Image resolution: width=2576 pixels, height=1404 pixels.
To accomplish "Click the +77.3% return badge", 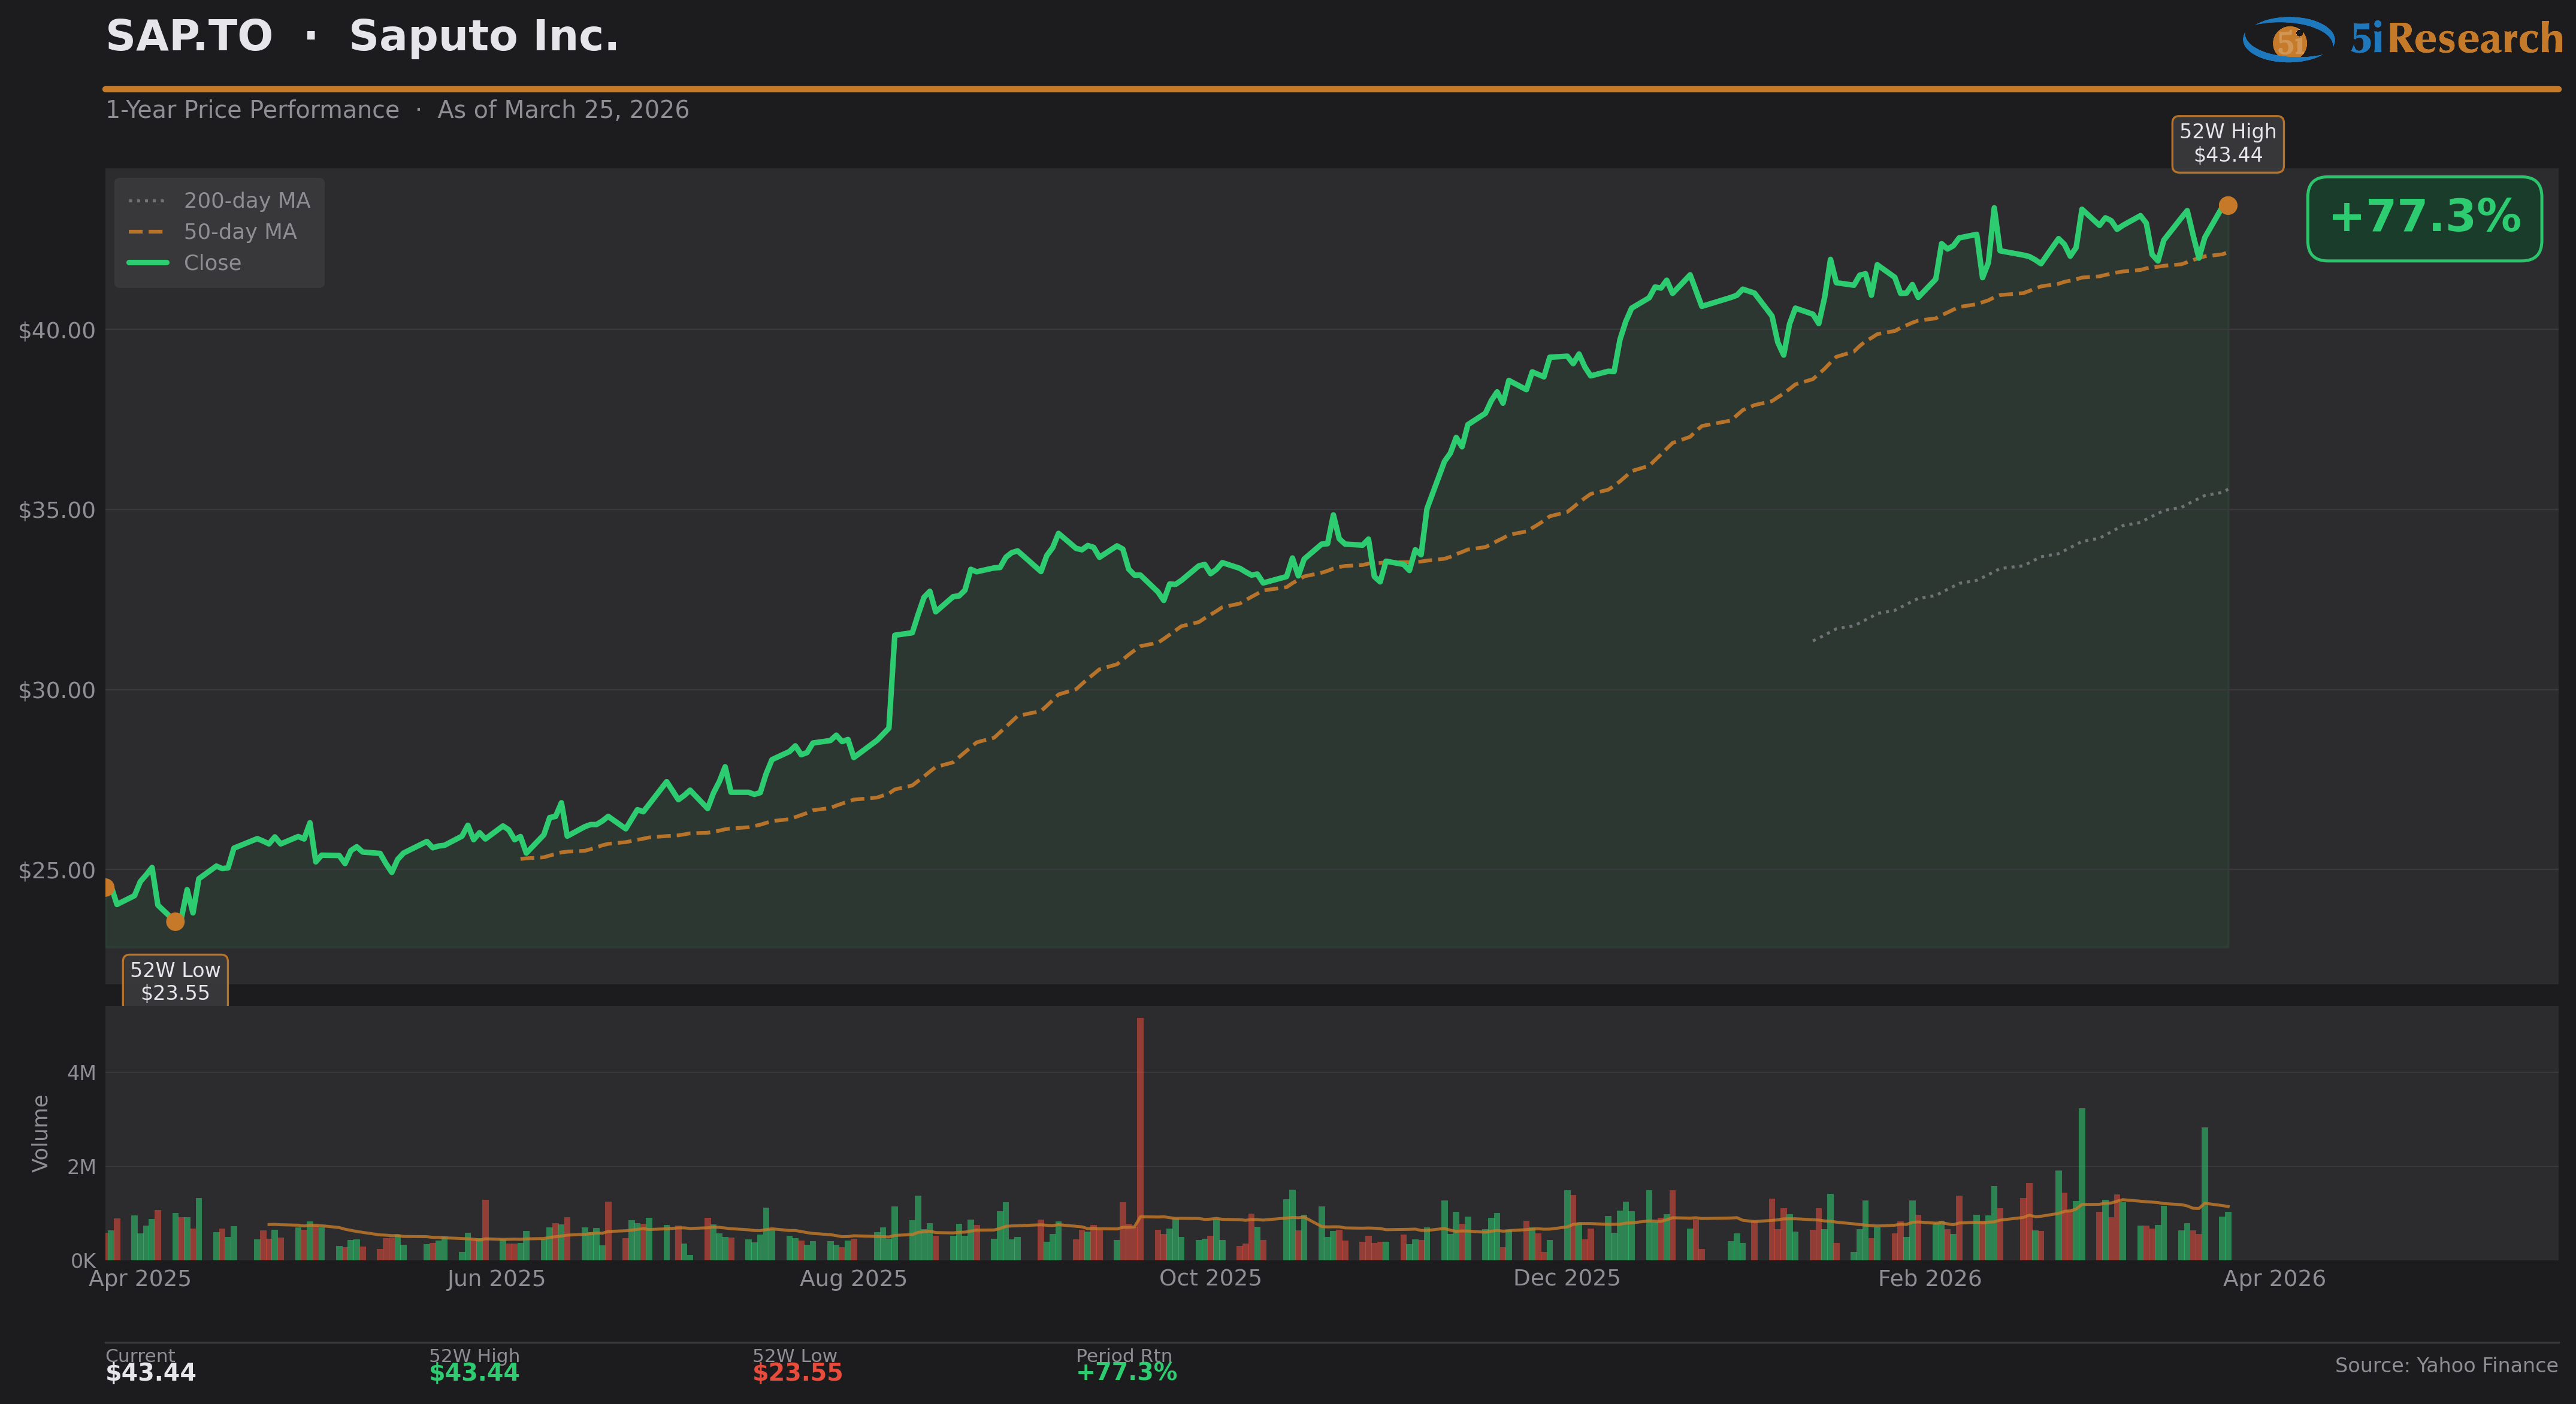I will click(x=2424, y=218).
